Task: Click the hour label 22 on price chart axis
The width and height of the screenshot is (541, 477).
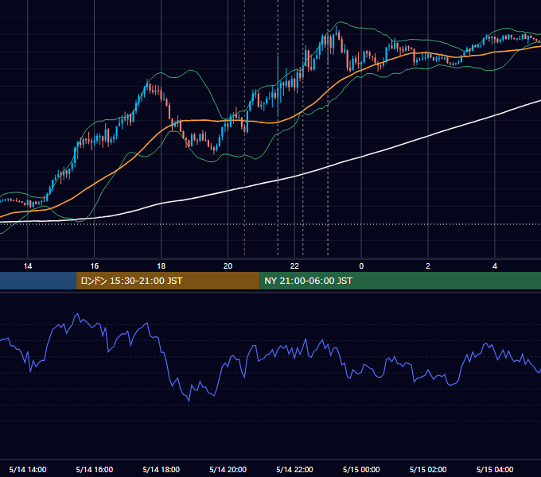Action: pyautogui.click(x=294, y=266)
